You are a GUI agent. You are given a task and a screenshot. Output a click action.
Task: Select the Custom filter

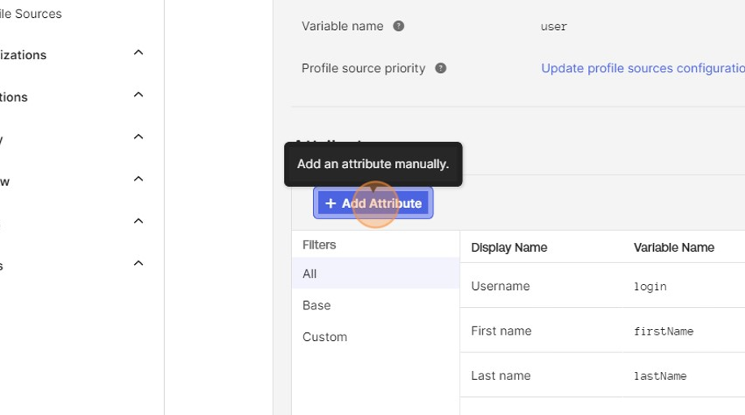coord(376,337)
